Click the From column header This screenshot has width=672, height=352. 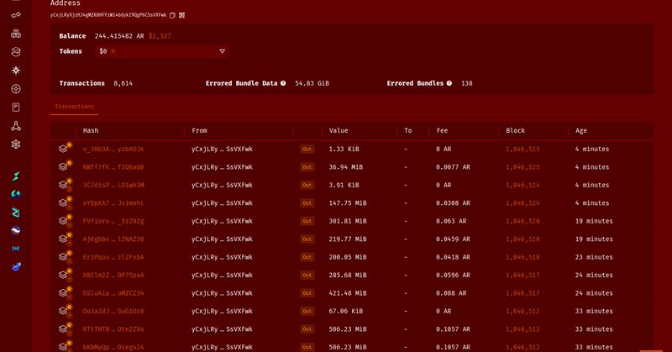point(199,130)
